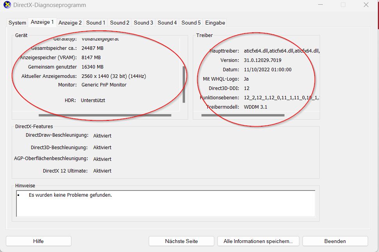Click the driver version 31.0.12029.7019
Image resolution: width=379 pixels, height=252 pixels.
263,60
